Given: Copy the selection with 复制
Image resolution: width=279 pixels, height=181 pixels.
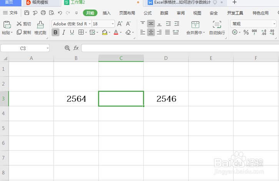Looking at the screenshot, I should [24, 32].
